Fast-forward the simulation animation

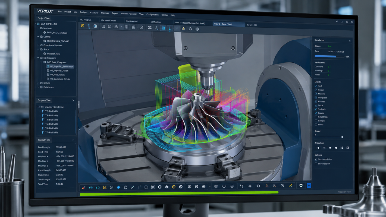[336, 148]
